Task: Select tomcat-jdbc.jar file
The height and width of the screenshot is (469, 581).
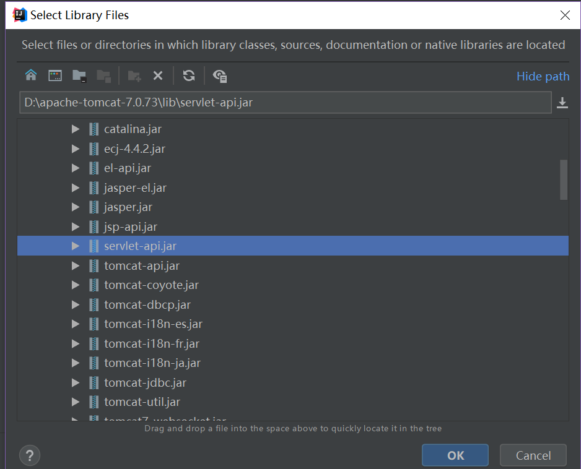Action: 145,382
